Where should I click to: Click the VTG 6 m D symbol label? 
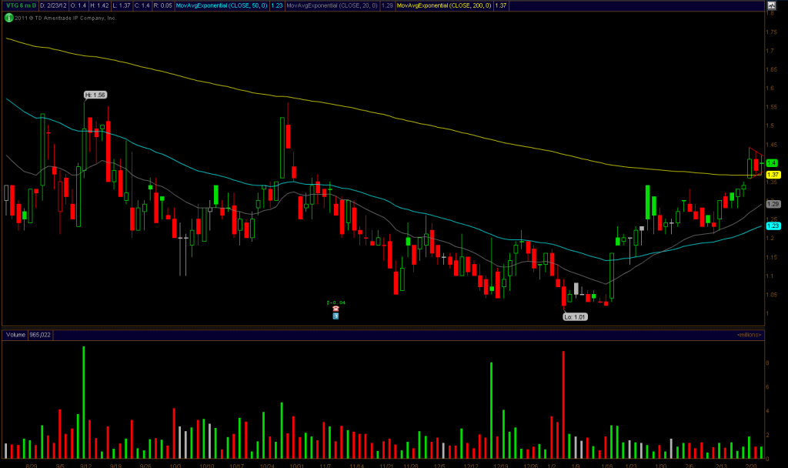pos(20,6)
